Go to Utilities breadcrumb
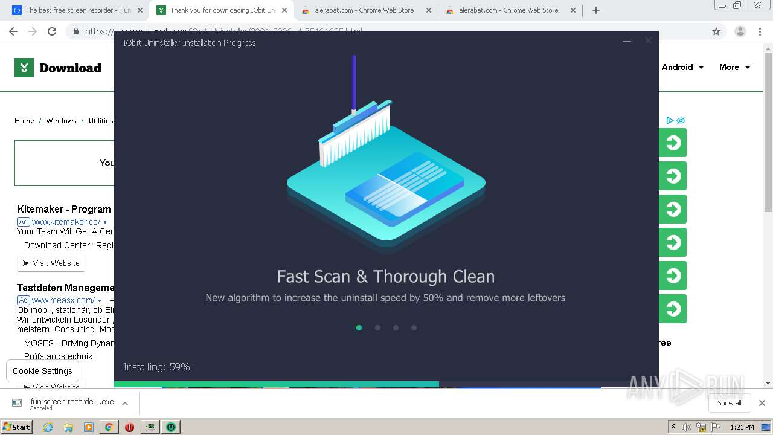773x435 pixels. coord(101,121)
